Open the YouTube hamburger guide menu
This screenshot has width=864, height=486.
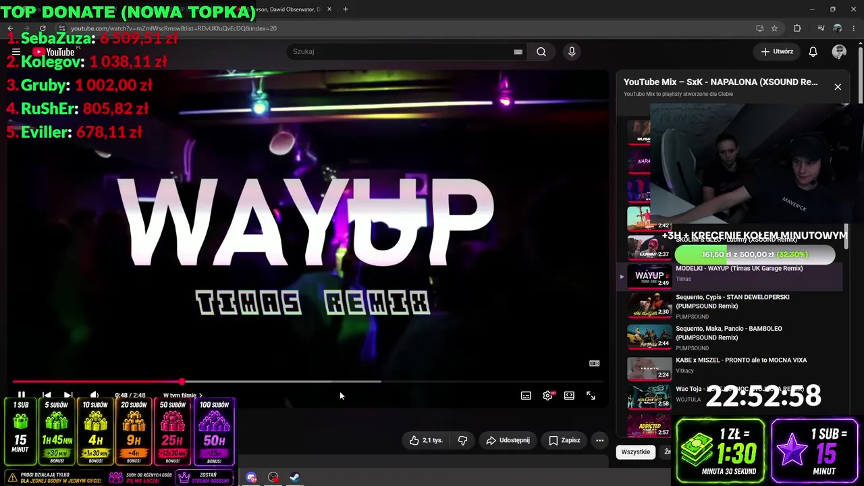16,51
